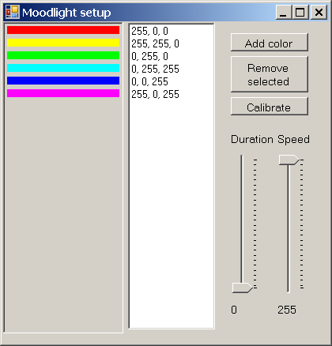
Task: Click the Moodlight app icon in title bar
Action: 13,12
